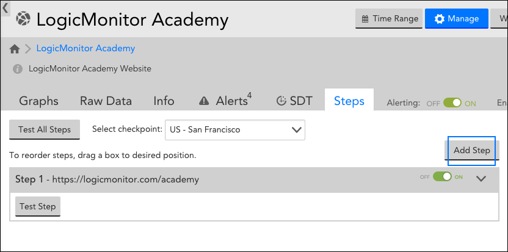
Task: Click the home icon in breadcrumb
Action: pos(15,49)
